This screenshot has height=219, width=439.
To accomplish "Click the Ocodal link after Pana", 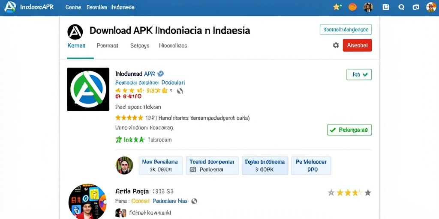I will coord(141,201).
